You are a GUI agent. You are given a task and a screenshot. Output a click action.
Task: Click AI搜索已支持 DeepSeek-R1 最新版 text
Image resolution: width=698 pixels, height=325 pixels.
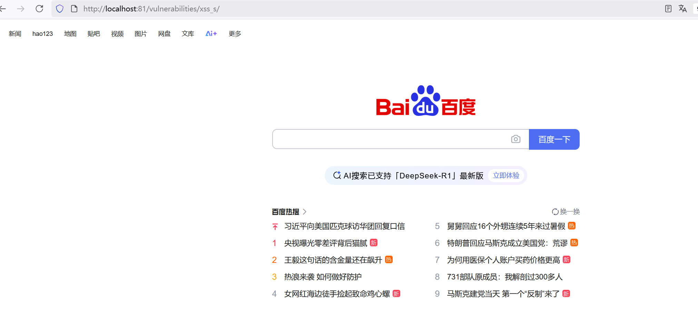413,176
